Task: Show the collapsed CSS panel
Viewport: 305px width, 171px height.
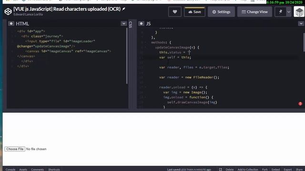Action: point(131,25)
